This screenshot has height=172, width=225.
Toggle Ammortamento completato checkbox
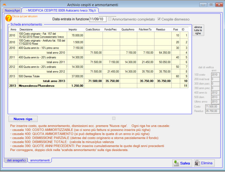point(110,19)
